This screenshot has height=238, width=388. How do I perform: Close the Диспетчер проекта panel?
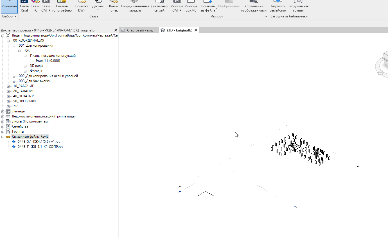pyautogui.click(x=116, y=30)
